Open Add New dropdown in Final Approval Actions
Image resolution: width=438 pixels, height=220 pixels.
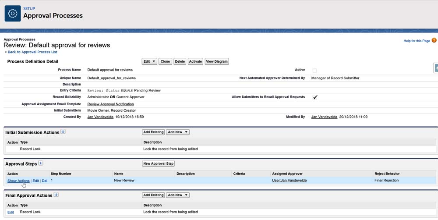[178, 195]
